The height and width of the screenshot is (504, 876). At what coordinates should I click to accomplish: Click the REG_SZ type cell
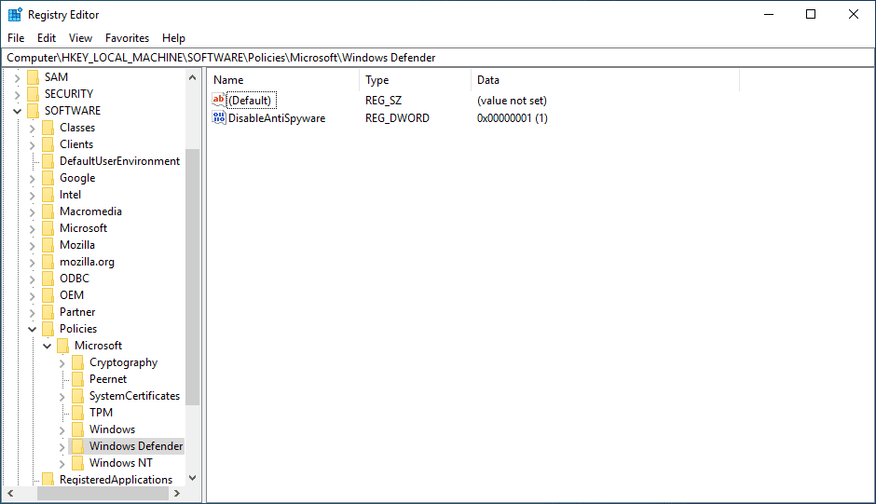pos(383,101)
